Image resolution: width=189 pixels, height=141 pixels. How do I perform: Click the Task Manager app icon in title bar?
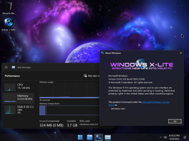tap(13, 67)
